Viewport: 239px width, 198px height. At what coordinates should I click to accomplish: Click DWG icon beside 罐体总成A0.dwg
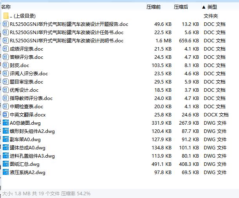[5, 148]
